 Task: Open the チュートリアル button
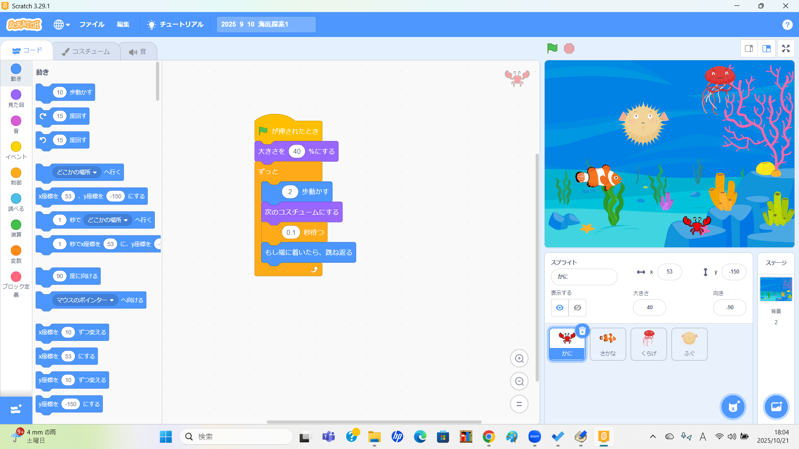click(x=175, y=25)
